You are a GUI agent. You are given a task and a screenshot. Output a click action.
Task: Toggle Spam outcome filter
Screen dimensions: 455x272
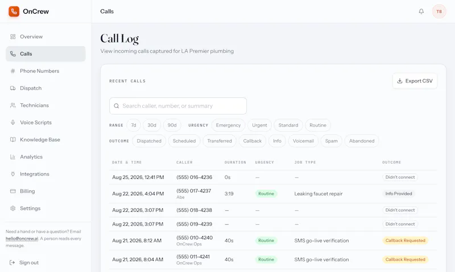coord(332,141)
